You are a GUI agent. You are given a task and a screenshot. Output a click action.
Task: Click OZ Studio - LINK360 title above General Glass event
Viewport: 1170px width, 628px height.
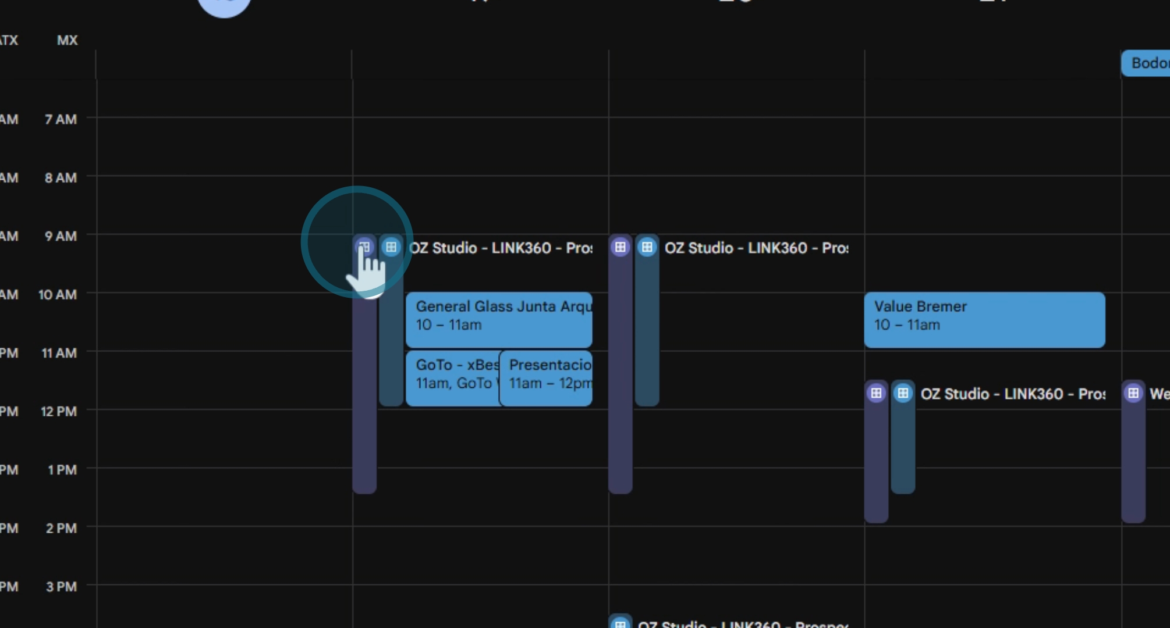(x=501, y=248)
